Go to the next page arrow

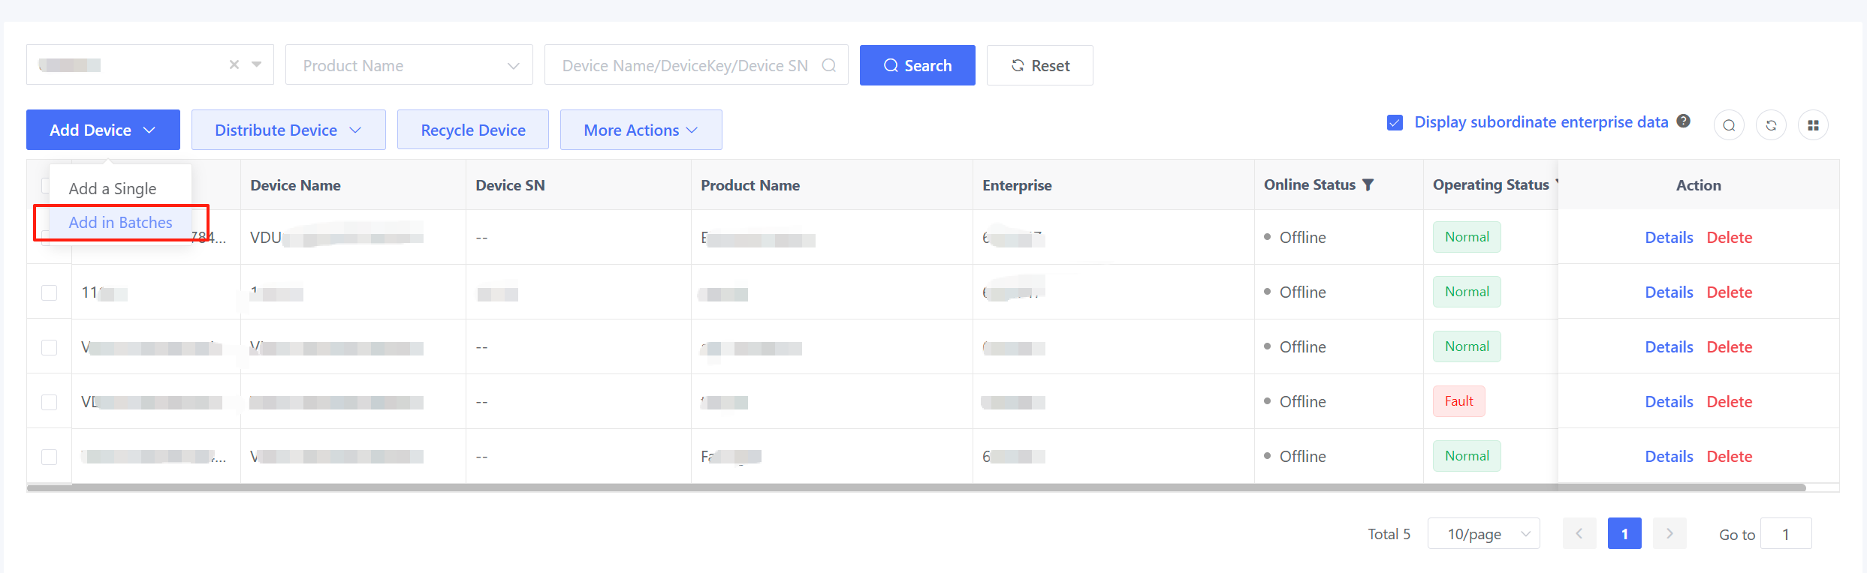click(x=1669, y=533)
